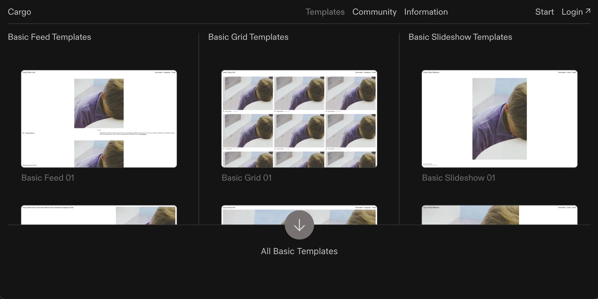598x299 pixels.
Task: Click the Basic Slideshow 01 label
Action: (x=459, y=178)
